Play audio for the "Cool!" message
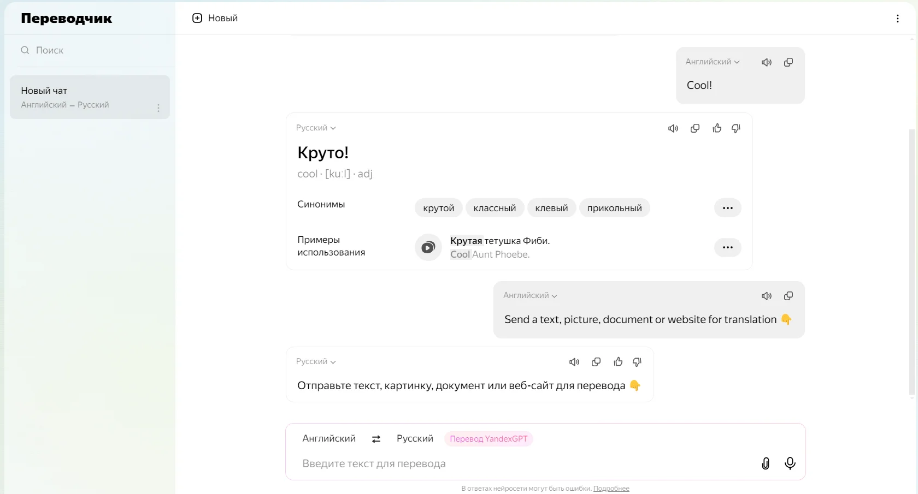 coord(767,62)
